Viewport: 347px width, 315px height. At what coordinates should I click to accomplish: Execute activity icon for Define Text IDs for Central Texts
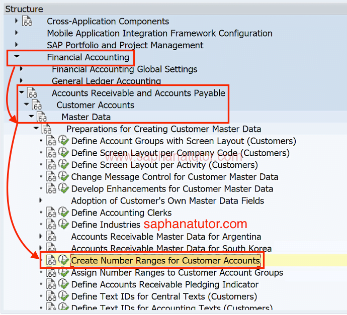click(63, 296)
